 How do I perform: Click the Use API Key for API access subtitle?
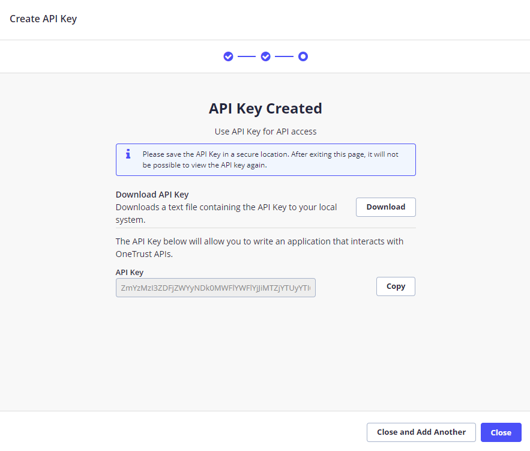[x=265, y=131]
